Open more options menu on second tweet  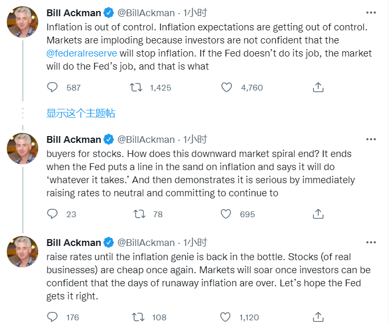tap(371, 139)
